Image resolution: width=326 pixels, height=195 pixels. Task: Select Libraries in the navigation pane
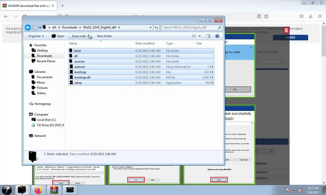(40, 72)
